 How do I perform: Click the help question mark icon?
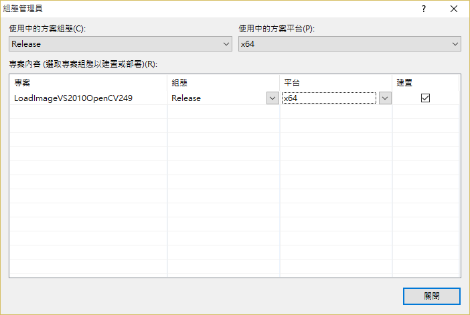(424, 9)
